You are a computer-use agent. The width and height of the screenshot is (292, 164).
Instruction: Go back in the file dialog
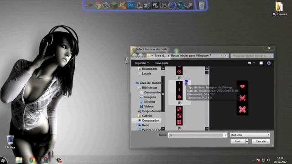pyautogui.click(x=135, y=56)
